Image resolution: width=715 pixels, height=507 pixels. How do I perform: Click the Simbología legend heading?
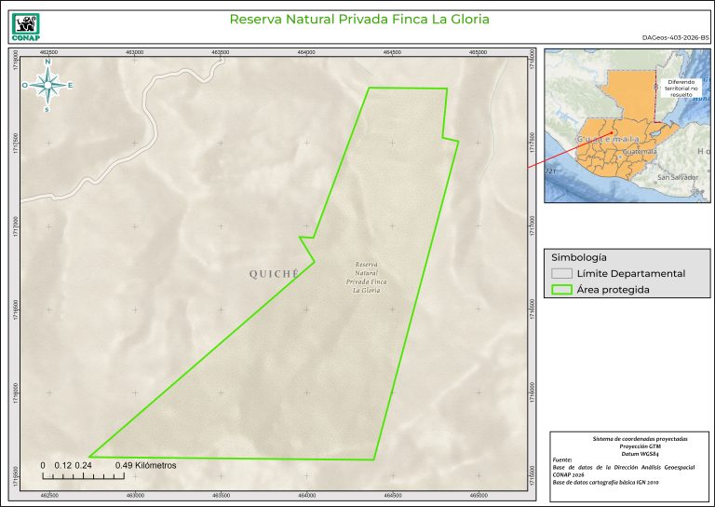pos(579,256)
